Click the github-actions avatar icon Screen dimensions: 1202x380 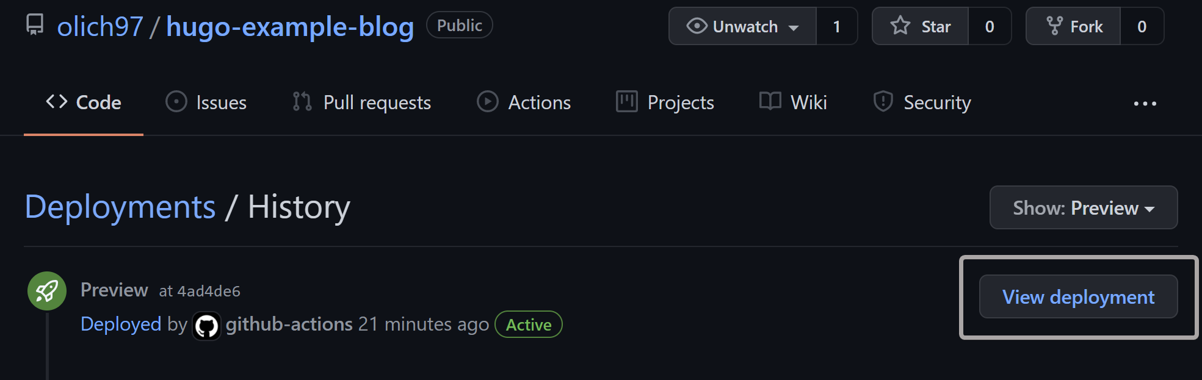click(x=206, y=326)
